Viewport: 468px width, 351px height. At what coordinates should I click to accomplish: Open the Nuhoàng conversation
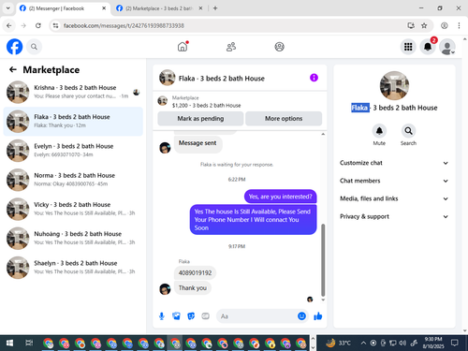click(x=73, y=239)
